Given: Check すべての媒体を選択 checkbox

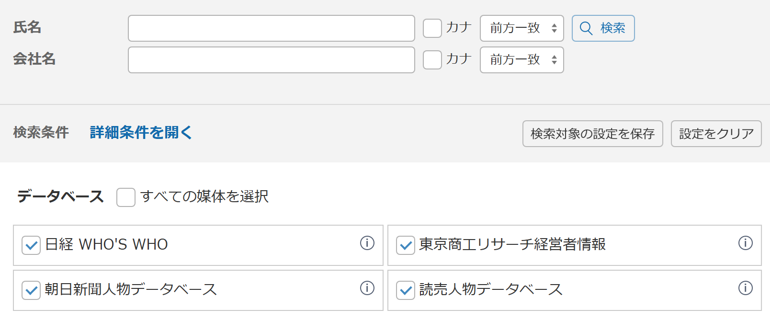Looking at the screenshot, I should (126, 197).
